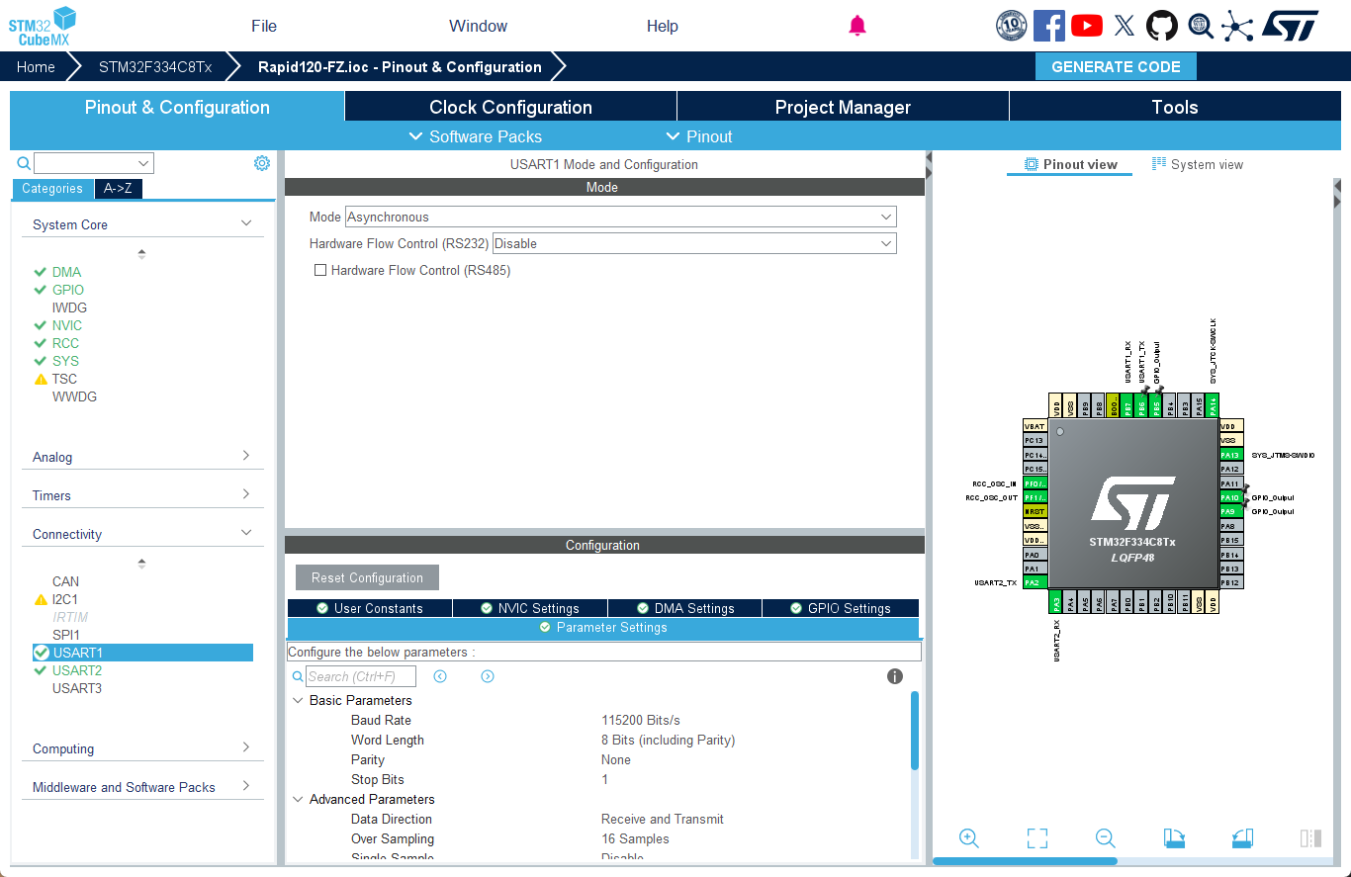Image resolution: width=1351 pixels, height=877 pixels.
Task: Click the Reset Configuration button
Action: click(367, 577)
